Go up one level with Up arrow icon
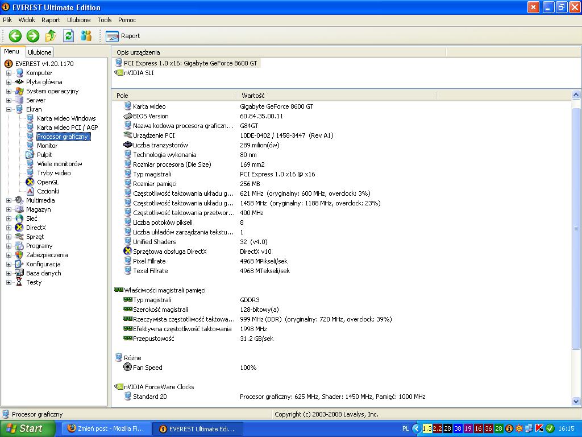 [x=51, y=36]
